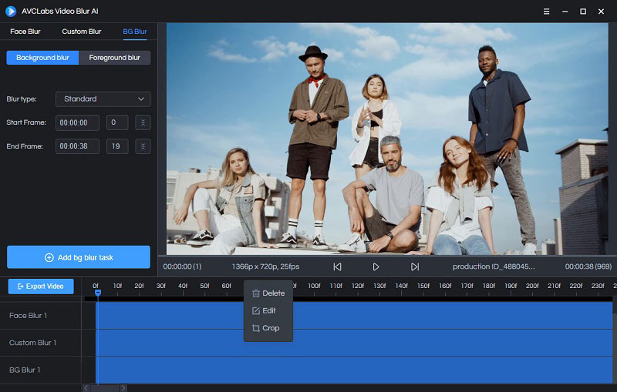Click the Start Frame time input field

coord(77,122)
